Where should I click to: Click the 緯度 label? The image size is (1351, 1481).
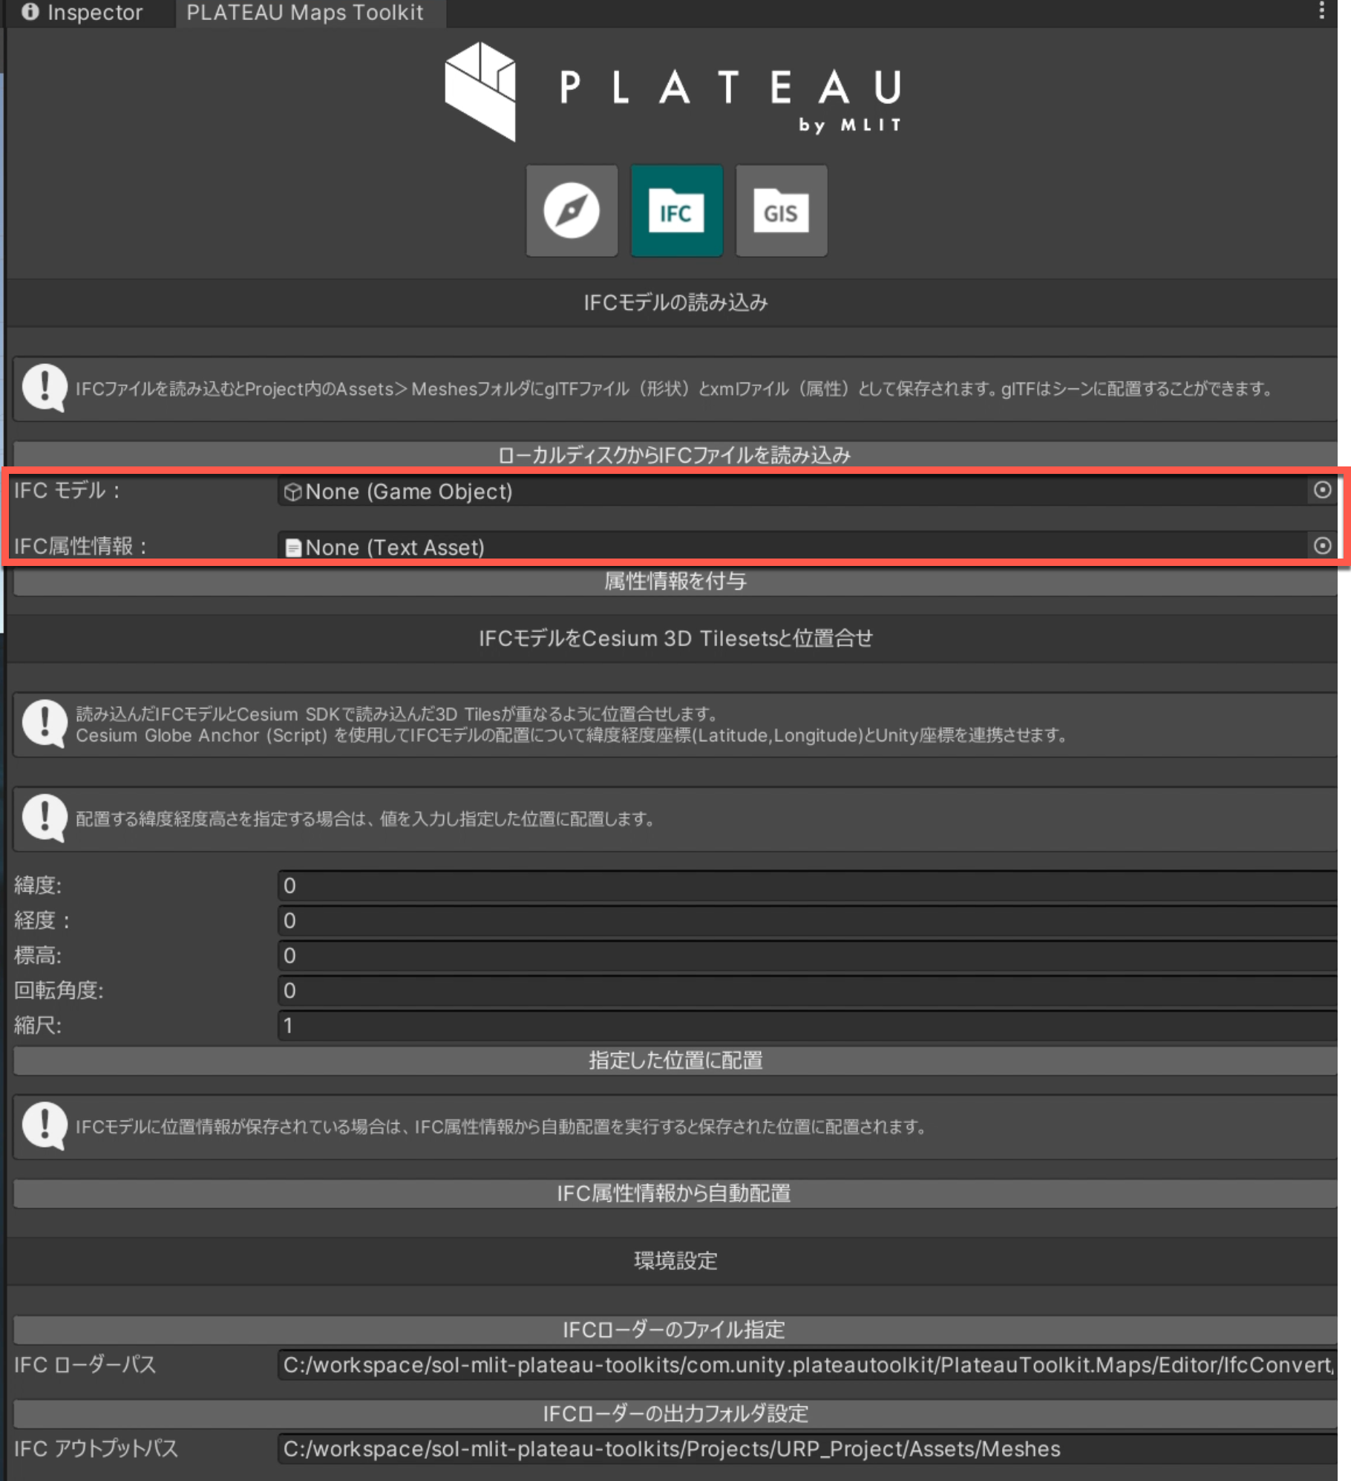tap(38, 885)
